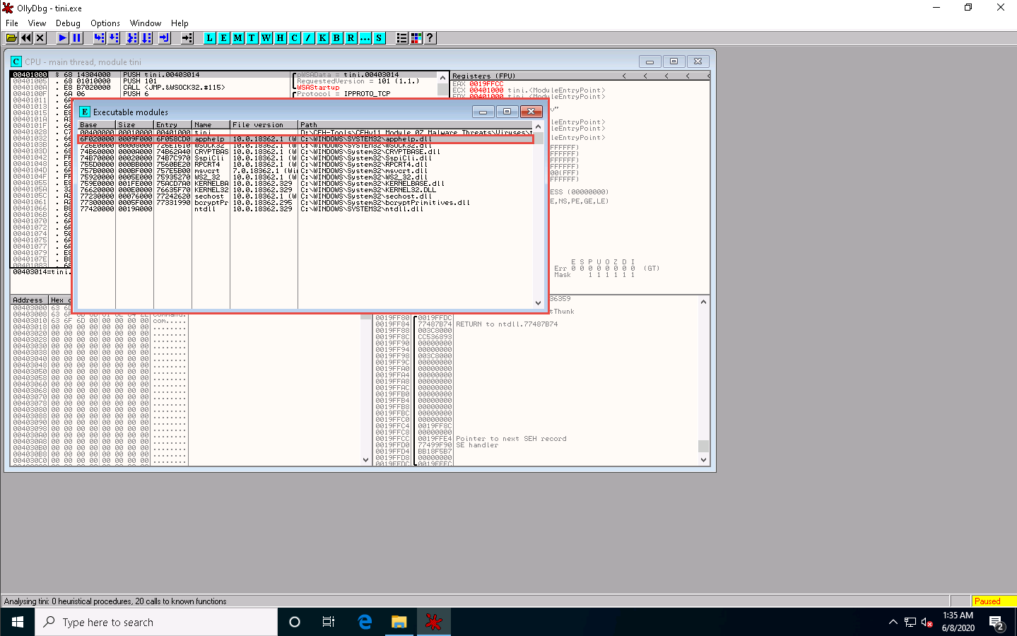The height and width of the screenshot is (636, 1017).
Task: Open Windows list with W icon
Action: point(266,38)
